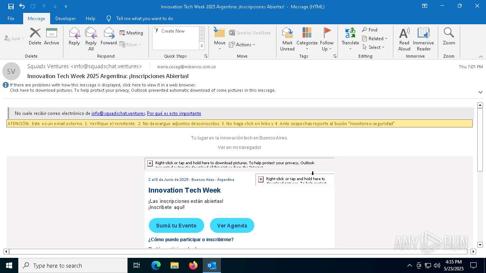Show hidden system tray icons
The image size is (486, 273).
tap(409, 265)
